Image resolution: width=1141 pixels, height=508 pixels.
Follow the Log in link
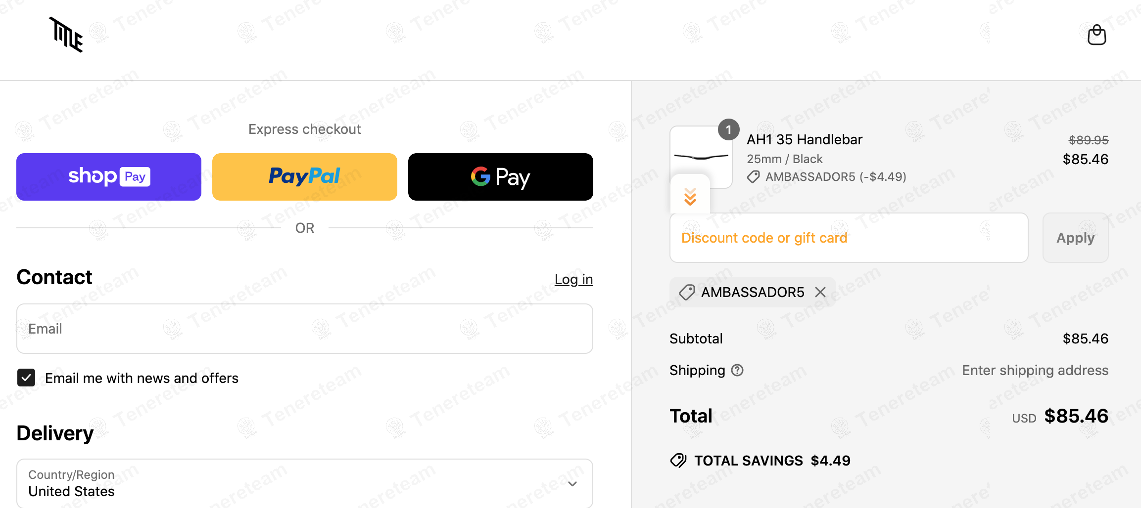[x=573, y=279]
